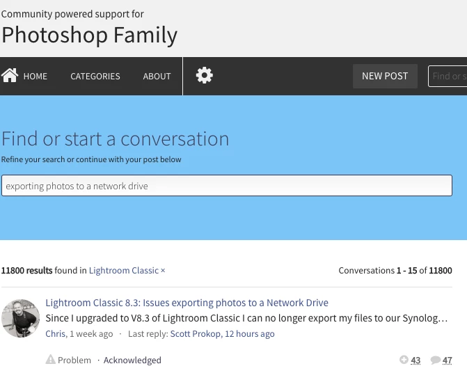Click the '11800 results' text
Image resolution: width=467 pixels, height=373 pixels.
click(x=27, y=270)
